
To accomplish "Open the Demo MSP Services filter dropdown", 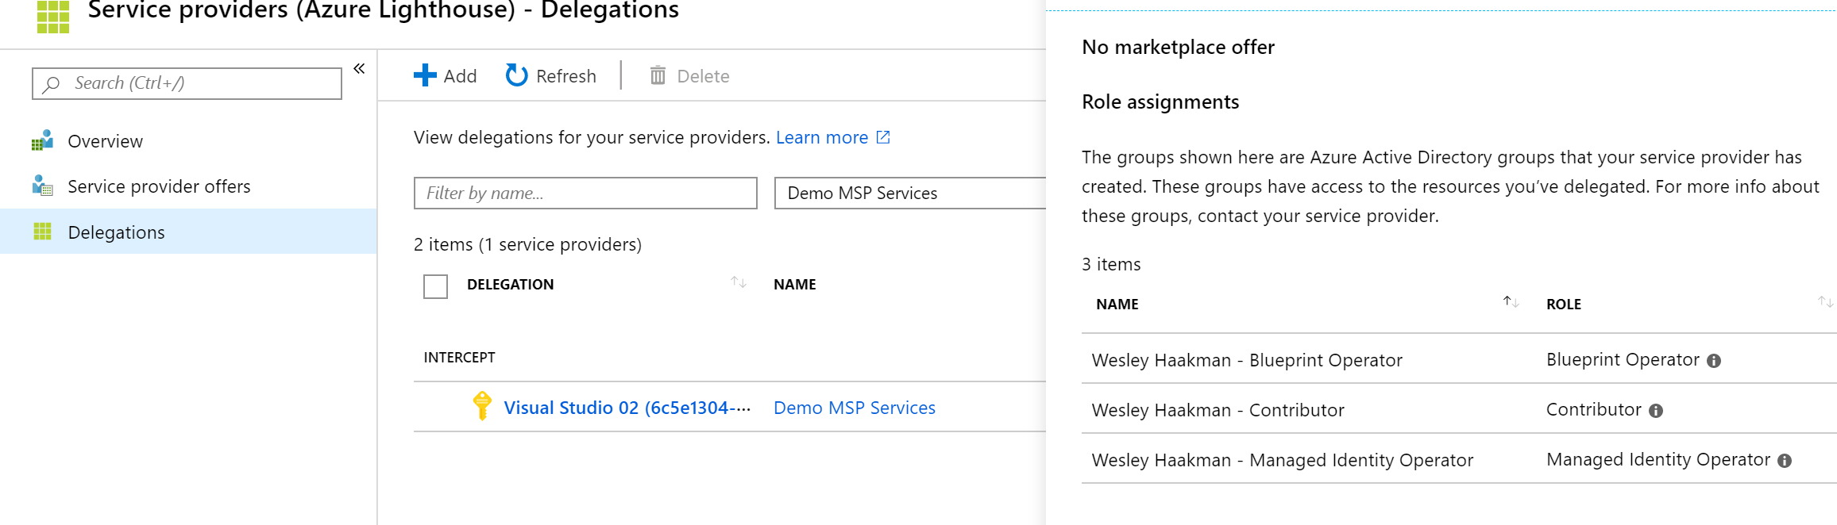I will click(910, 193).
